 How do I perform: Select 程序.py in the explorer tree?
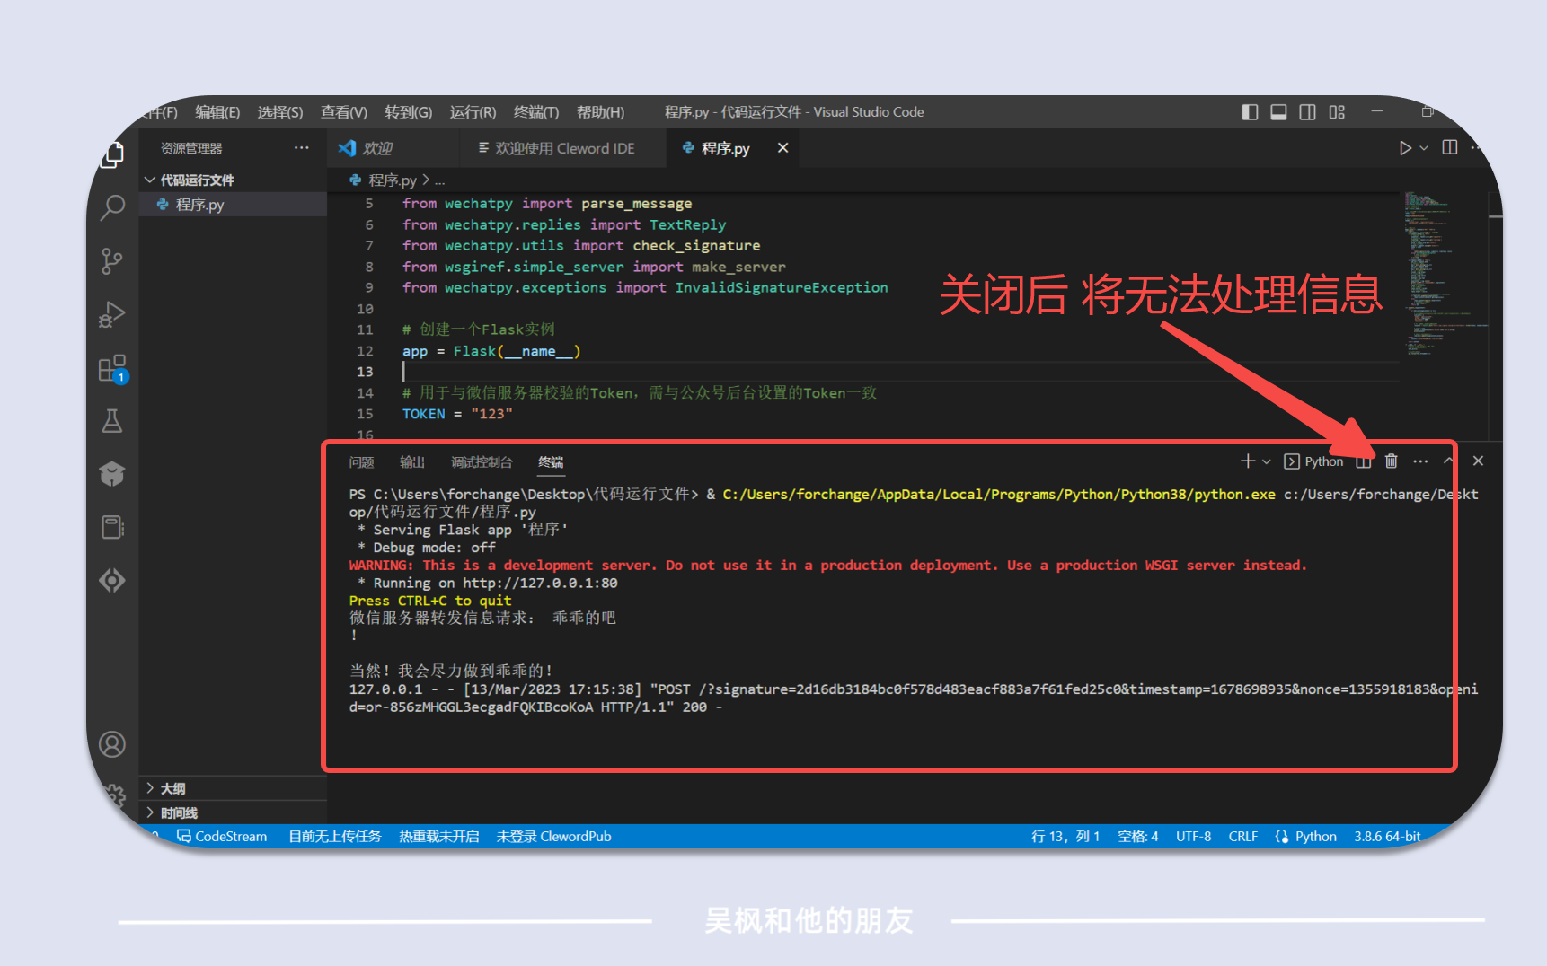233,205
